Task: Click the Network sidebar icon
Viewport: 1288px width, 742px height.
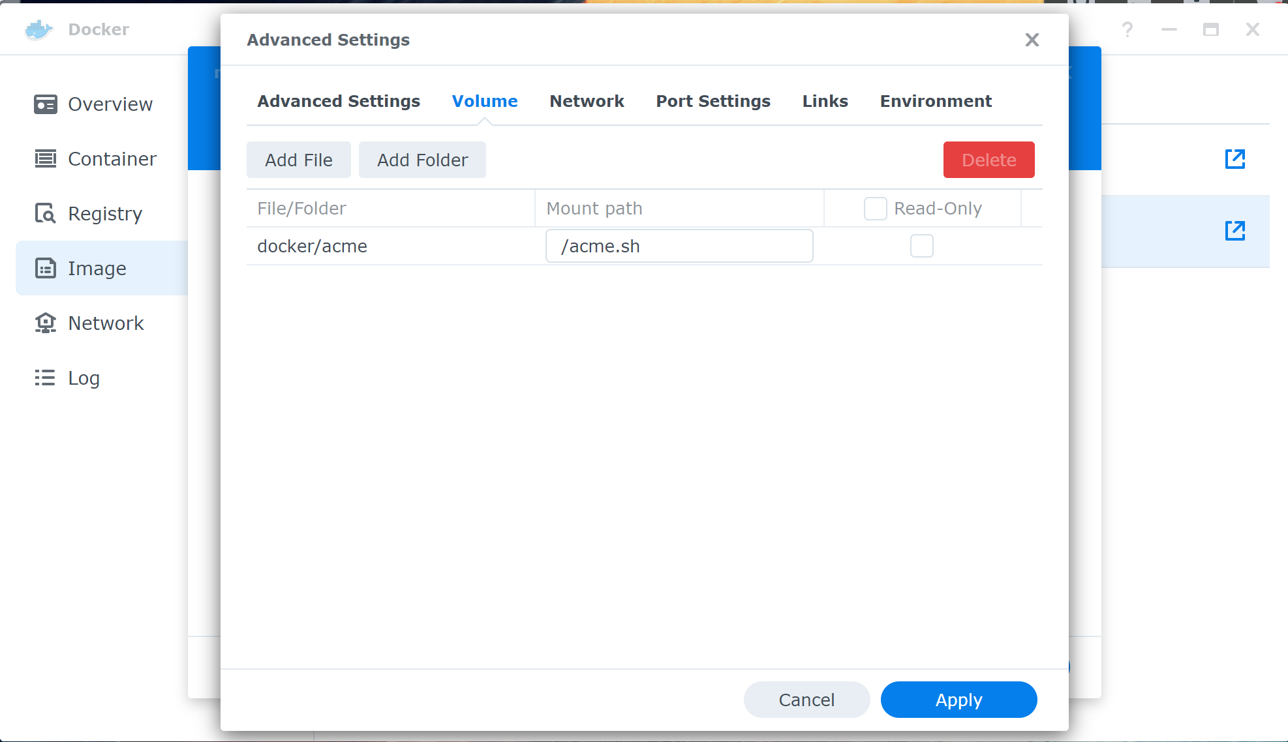Action: click(x=45, y=323)
